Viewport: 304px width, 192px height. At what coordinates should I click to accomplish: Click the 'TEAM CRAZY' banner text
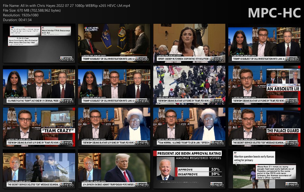pos(58,131)
